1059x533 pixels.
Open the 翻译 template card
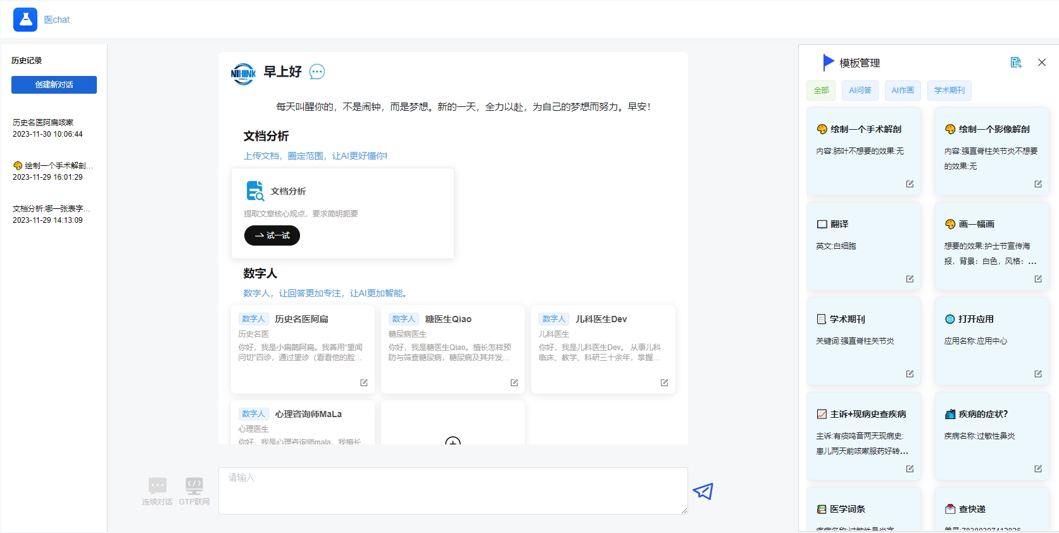[863, 247]
